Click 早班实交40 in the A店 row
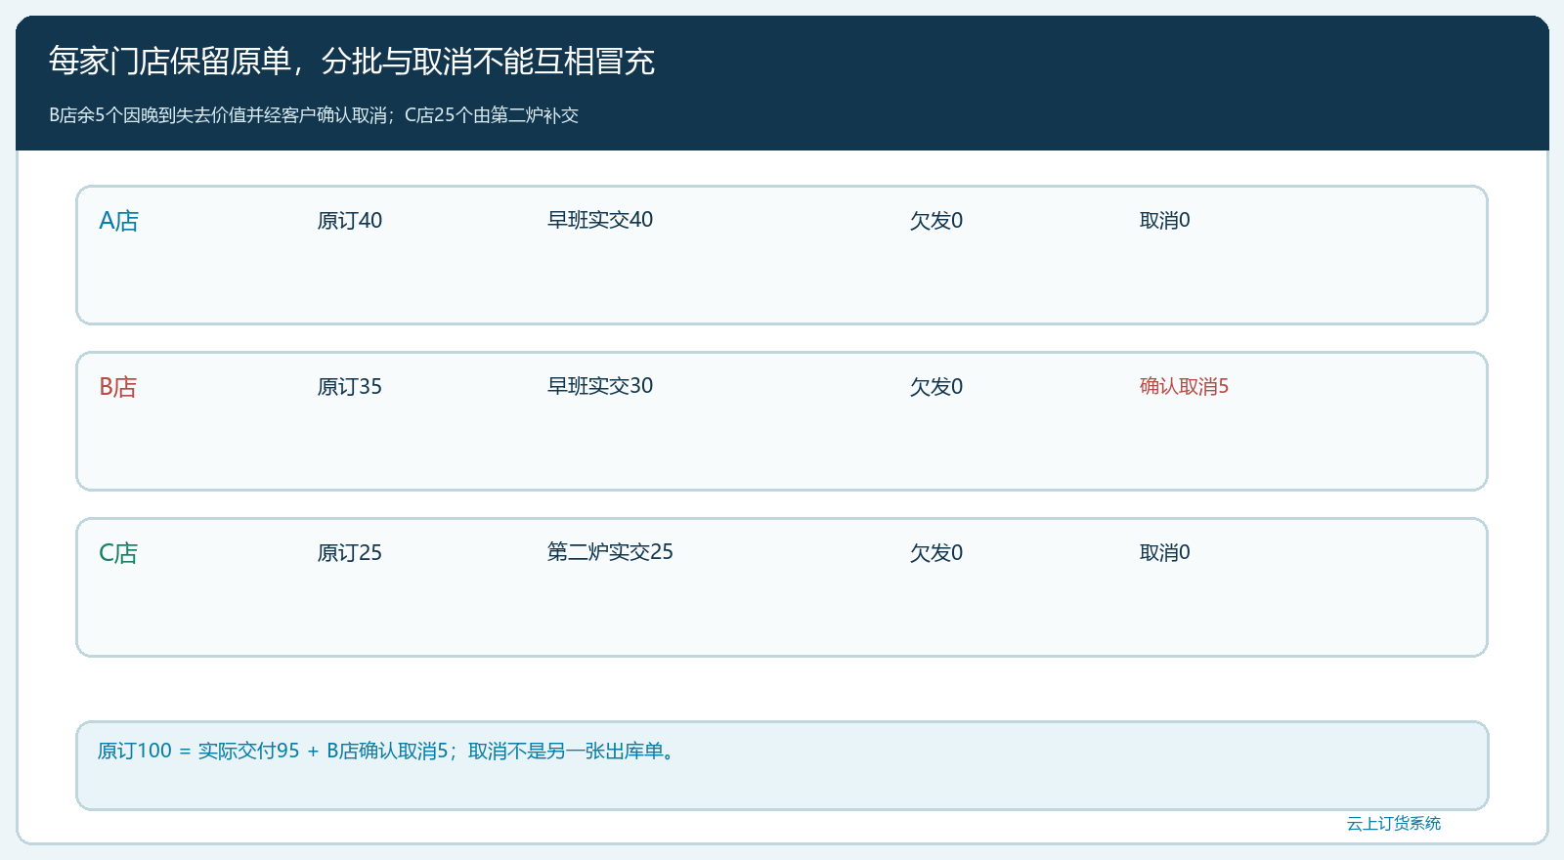The height and width of the screenshot is (860, 1564). (600, 220)
